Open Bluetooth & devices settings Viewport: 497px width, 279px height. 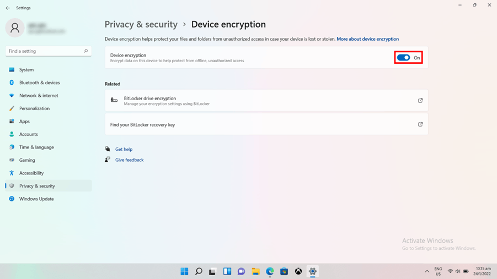click(x=49, y=83)
